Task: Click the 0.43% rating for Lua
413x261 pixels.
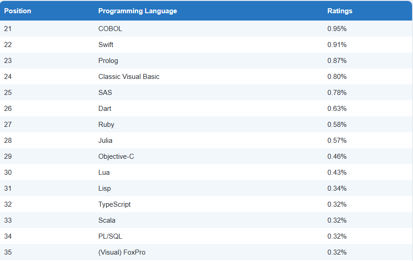Action: (x=337, y=172)
